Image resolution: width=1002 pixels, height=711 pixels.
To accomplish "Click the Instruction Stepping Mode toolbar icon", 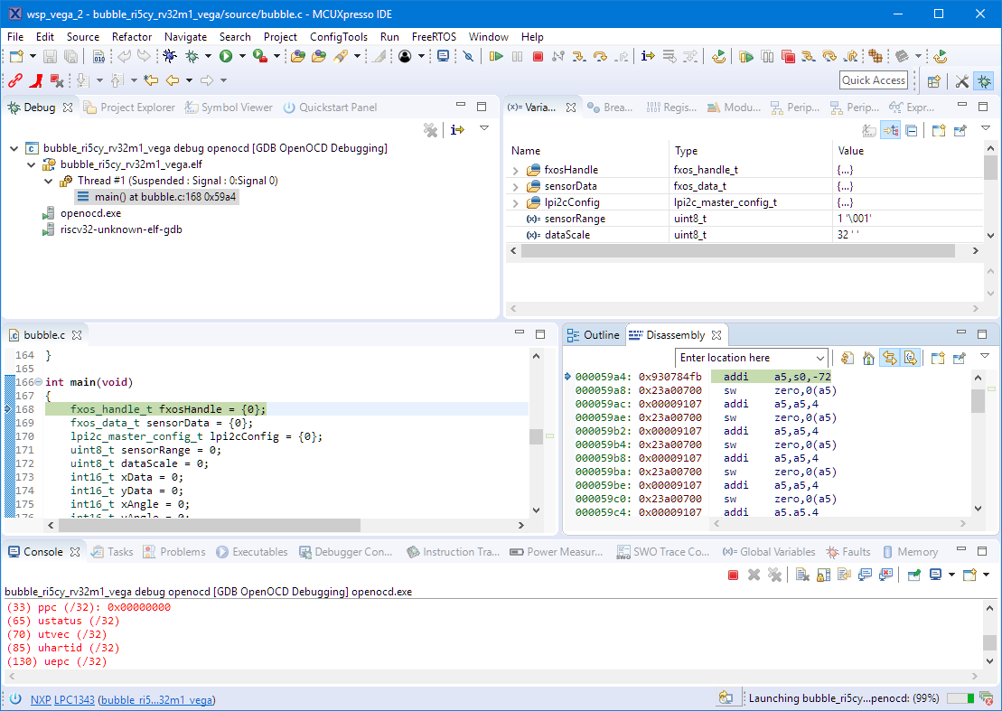I will click(x=648, y=57).
